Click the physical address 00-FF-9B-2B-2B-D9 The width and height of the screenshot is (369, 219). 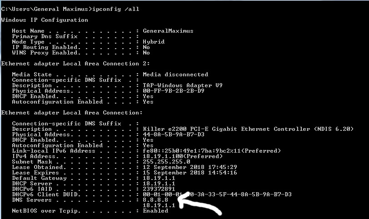[174, 91]
